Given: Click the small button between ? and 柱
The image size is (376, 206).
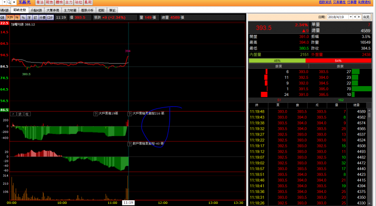Looking at the screenshot, I should click(x=20, y=114).
